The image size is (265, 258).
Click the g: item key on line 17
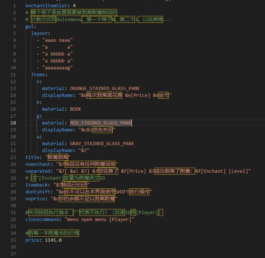38,116
